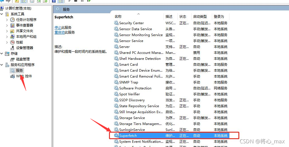
Task: Click gear icon of SNMP Trap service
Action: tap(116, 82)
